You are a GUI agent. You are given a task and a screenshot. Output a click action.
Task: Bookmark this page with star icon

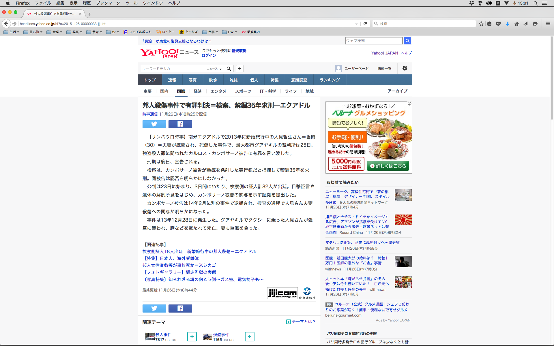coord(481,24)
